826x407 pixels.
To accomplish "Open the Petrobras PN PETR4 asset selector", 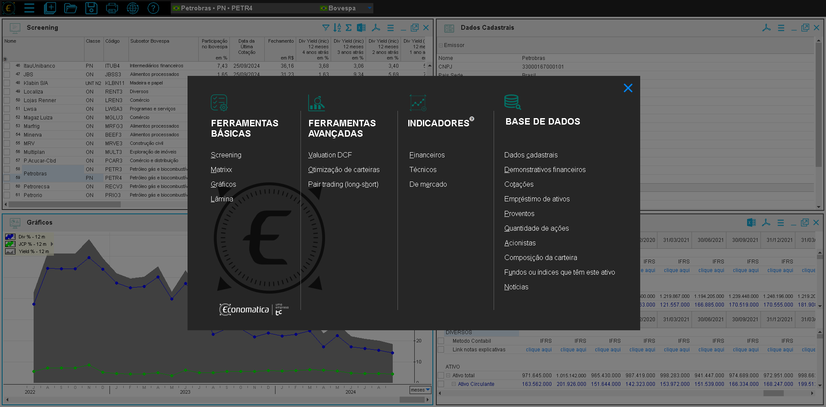I will point(244,8).
